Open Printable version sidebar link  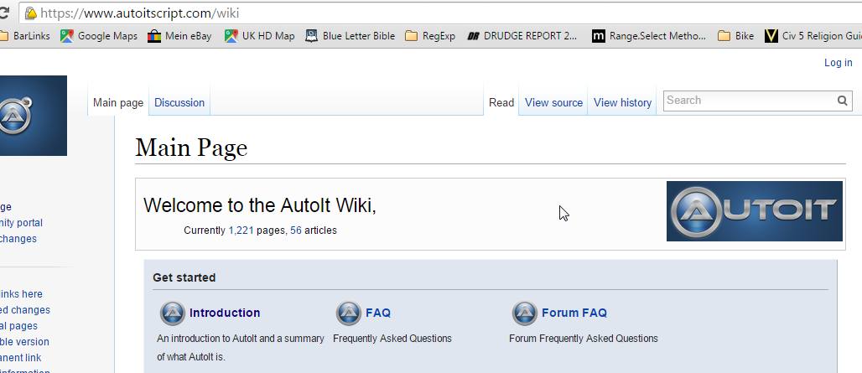24,342
